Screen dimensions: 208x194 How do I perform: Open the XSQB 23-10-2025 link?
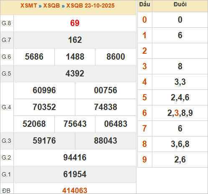(90, 5)
